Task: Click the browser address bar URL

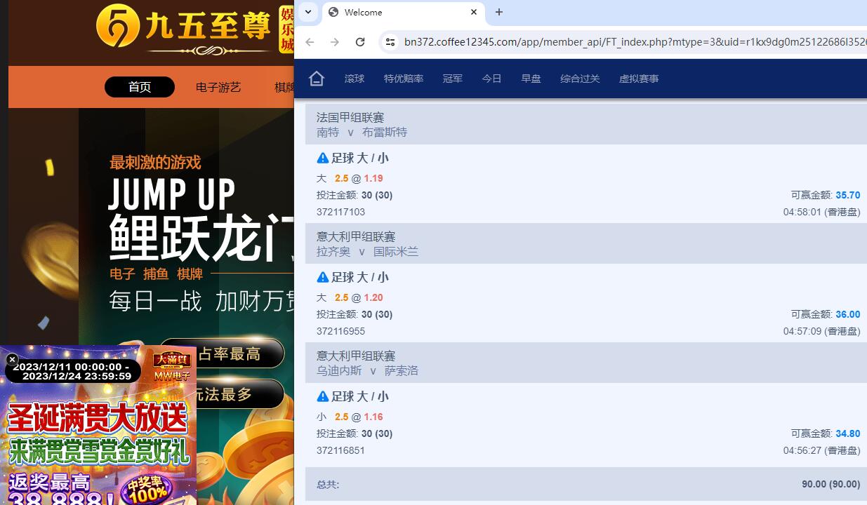Action: pos(635,42)
